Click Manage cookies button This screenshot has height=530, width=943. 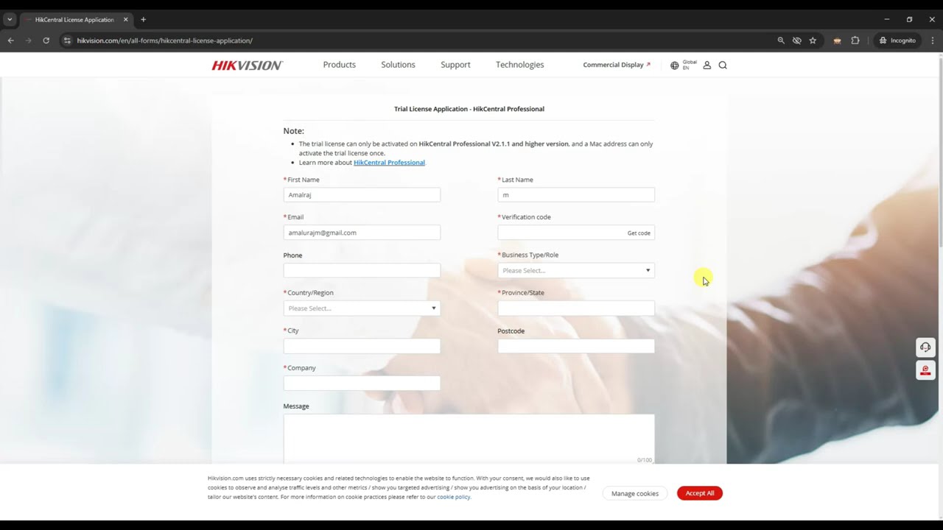634,493
